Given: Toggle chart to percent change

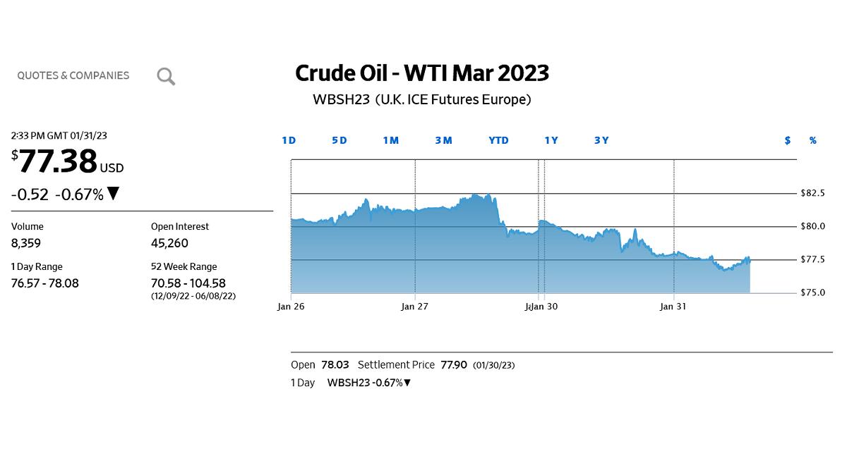Looking at the screenshot, I should [813, 140].
